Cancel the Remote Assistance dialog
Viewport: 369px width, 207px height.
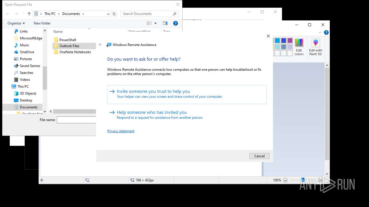pyautogui.click(x=259, y=156)
